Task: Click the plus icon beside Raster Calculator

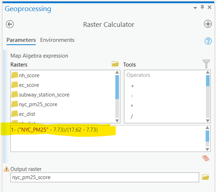Action: (207, 24)
